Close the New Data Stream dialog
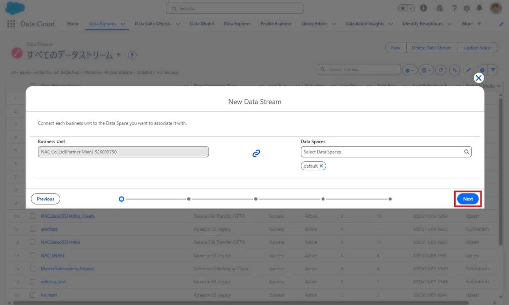This screenshot has height=305, width=509. coord(478,78)
